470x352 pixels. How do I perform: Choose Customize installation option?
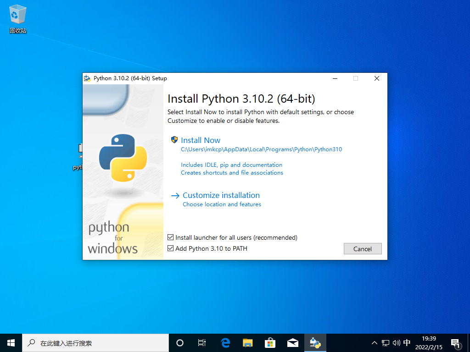click(x=221, y=195)
